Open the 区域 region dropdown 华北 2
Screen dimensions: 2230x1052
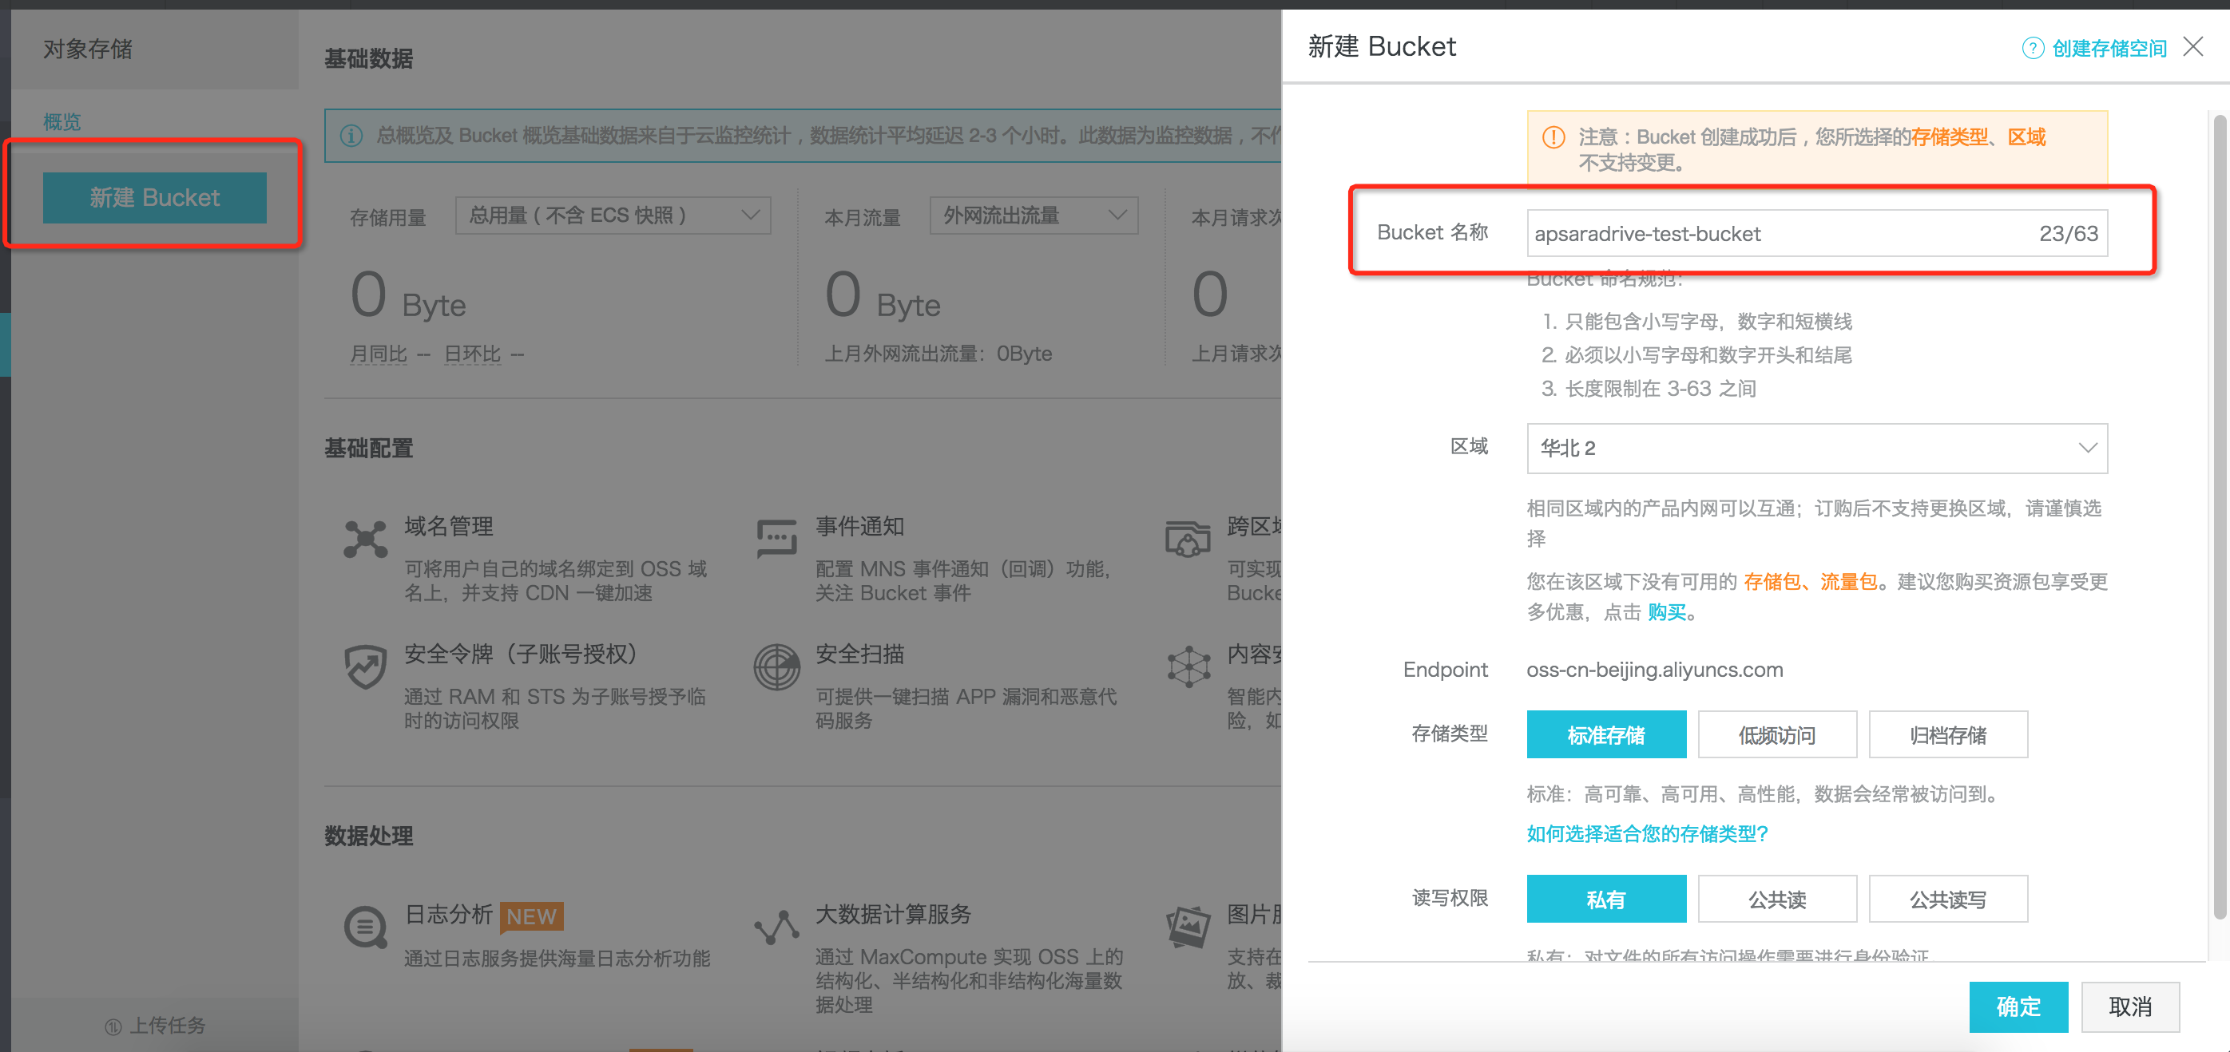point(1816,448)
